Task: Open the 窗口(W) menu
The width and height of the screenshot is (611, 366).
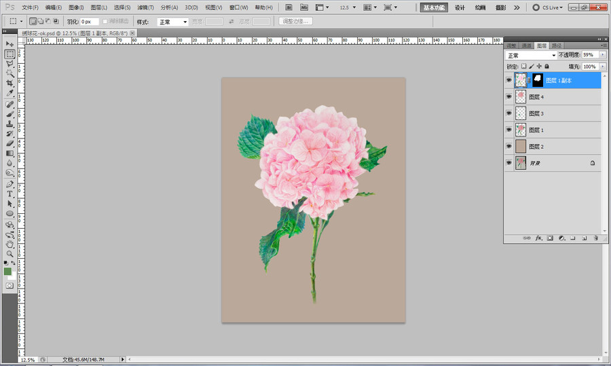Action: coord(238,7)
